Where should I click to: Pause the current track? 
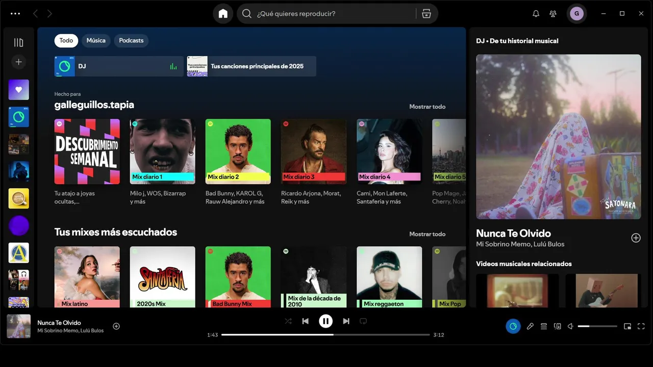click(325, 321)
